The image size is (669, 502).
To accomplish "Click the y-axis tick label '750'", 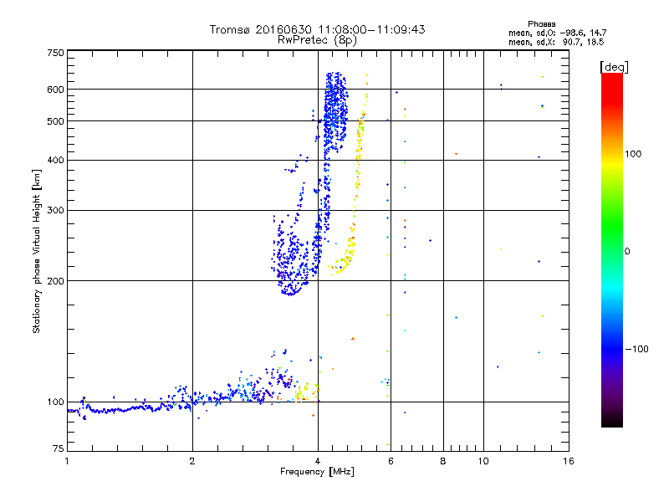I will click(x=55, y=53).
